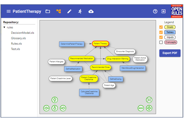The width and height of the screenshot is (184, 118).
Task: Select Glossary.xls in the file tree
Action: click(x=18, y=38)
